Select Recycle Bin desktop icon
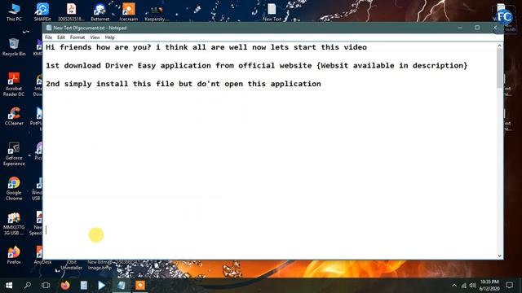This screenshot has width=522, height=293. pyautogui.click(x=14, y=47)
